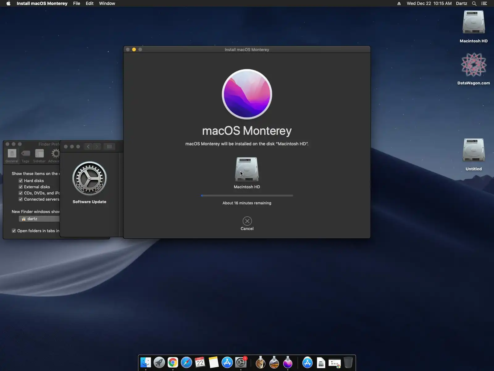This screenshot has width=494, height=371.
Task: Cancel the macOS Monterey installation
Action: click(x=247, y=224)
